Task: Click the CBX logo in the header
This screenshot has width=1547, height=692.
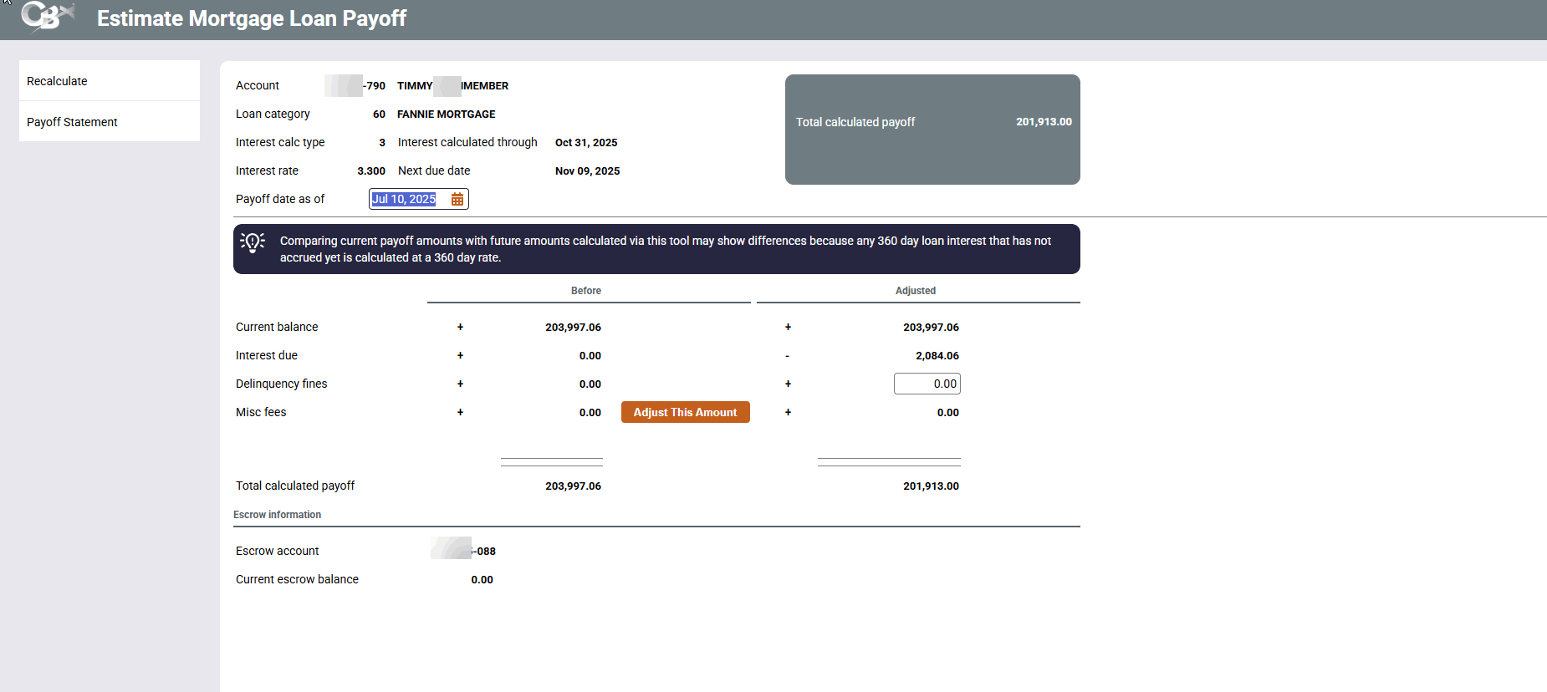Action: [x=48, y=16]
